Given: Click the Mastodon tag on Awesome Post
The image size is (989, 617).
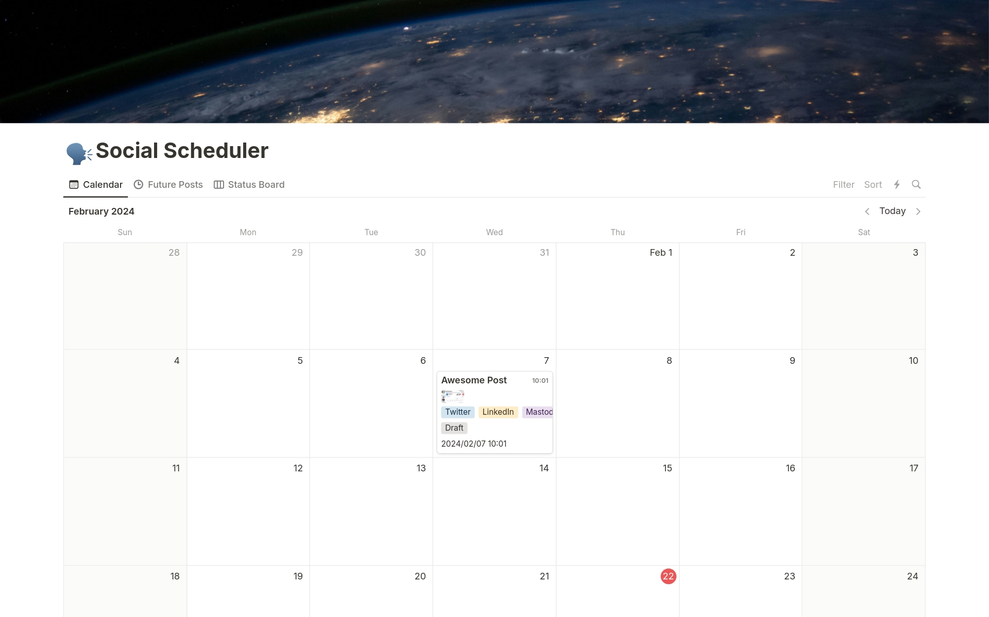Looking at the screenshot, I should (538, 412).
